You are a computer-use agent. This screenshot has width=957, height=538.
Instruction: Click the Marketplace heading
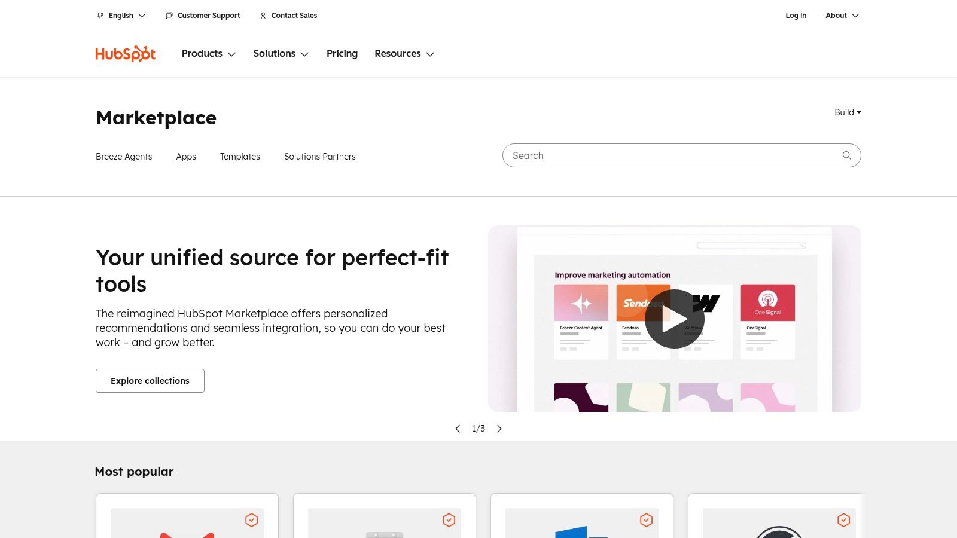tap(156, 118)
